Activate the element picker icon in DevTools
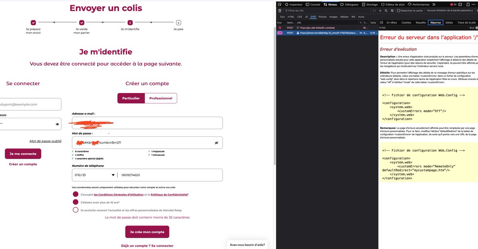The image size is (478, 249). (280, 4)
